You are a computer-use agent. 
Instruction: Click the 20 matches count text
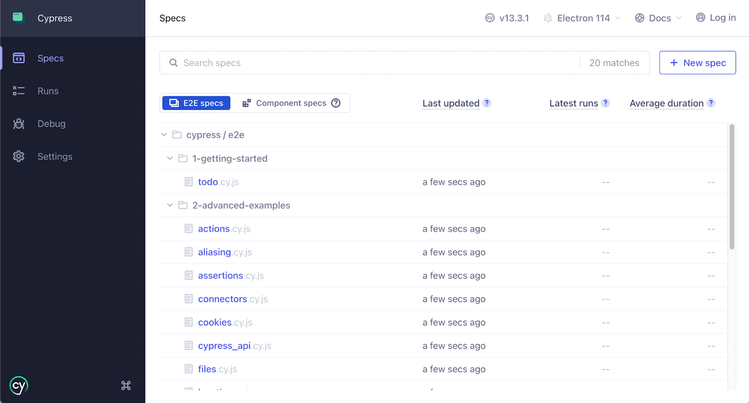click(x=614, y=63)
